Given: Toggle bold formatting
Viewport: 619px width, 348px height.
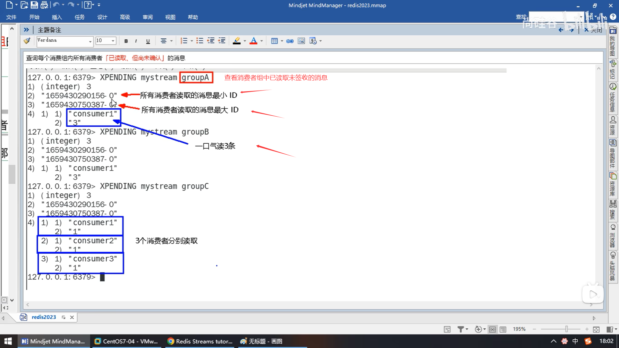Looking at the screenshot, I should (126, 41).
